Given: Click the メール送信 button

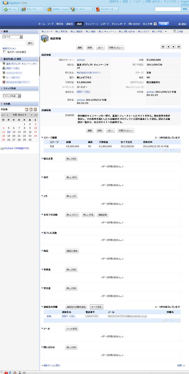Looking at the screenshot, I should pyautogui.click(x=72, y=329).
